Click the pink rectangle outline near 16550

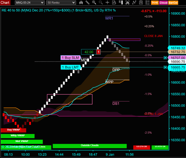70,99
